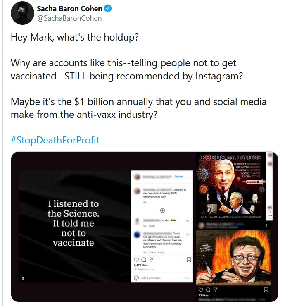Image resolution: width=285 pixels, height=306 pixels.
Task: Bookmark the post with 73 likes
Action: 266,289
